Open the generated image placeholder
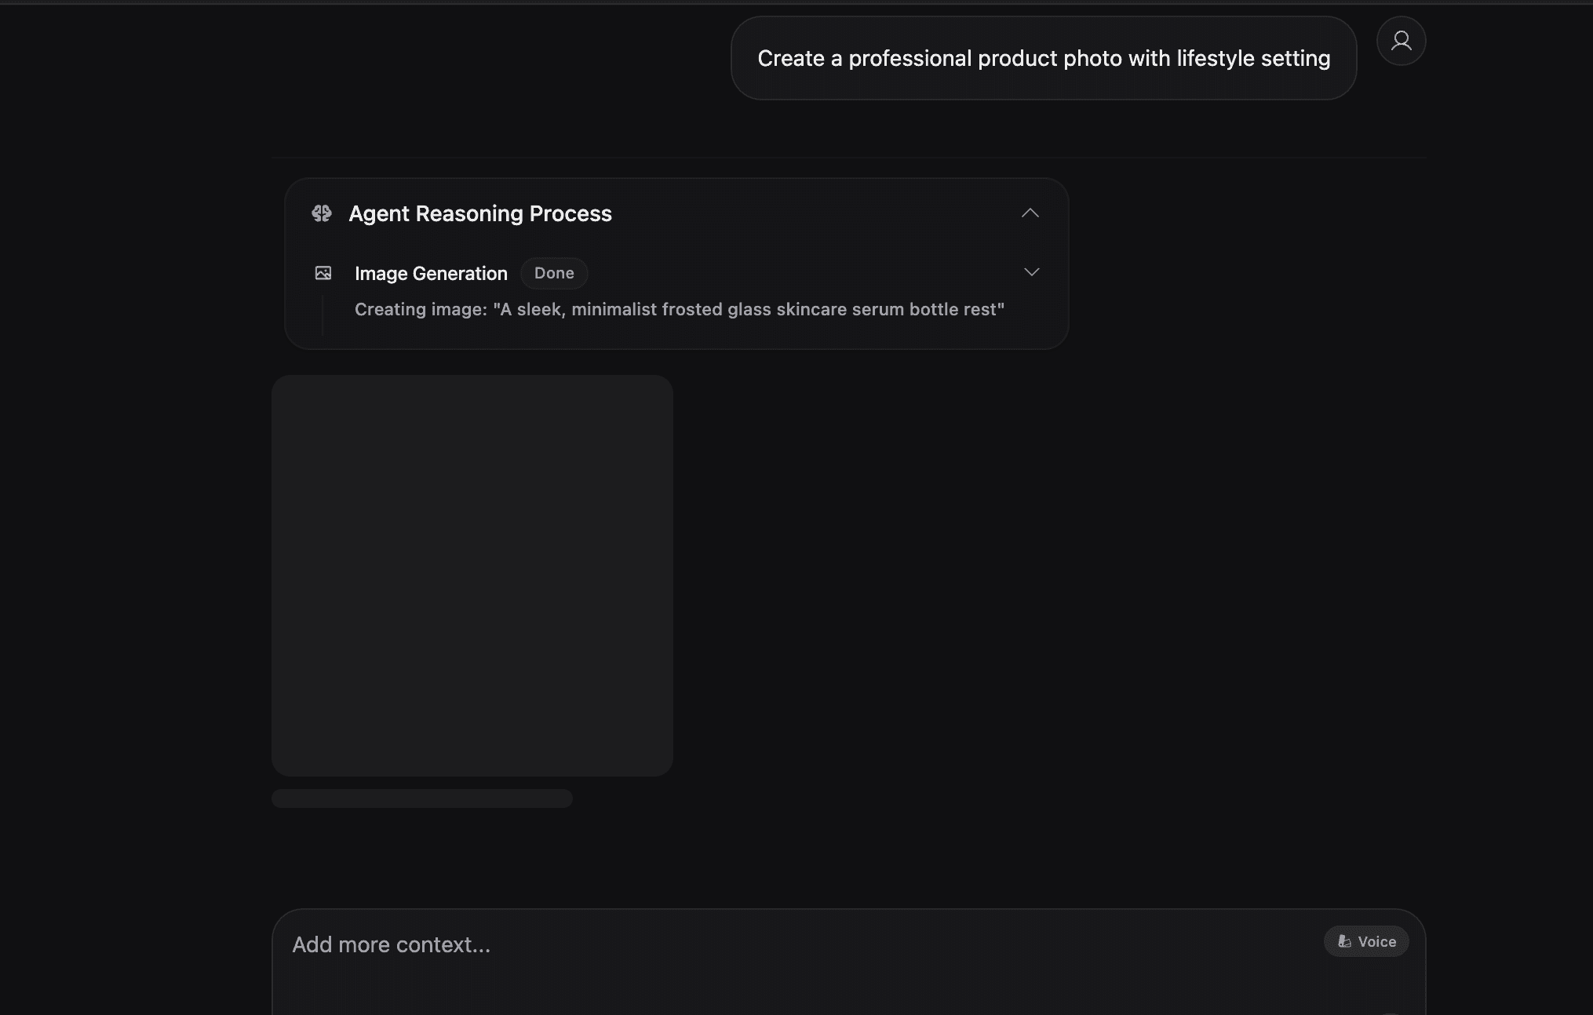The height and width of the screenshot is (1015, 1593). pyautogui.click(x=472, y=575)
